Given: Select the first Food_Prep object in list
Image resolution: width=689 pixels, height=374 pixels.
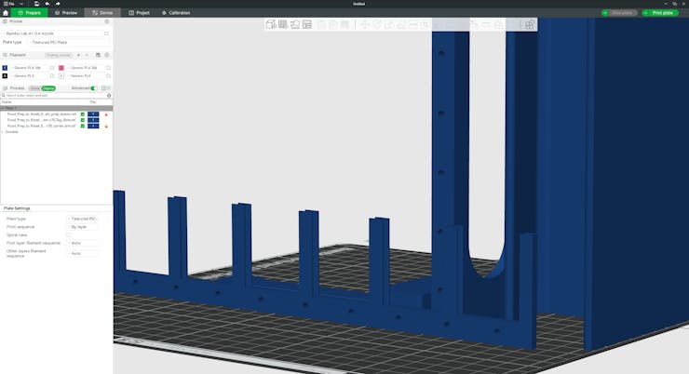Looking at the screenshot, I should (x=41, y=114).
